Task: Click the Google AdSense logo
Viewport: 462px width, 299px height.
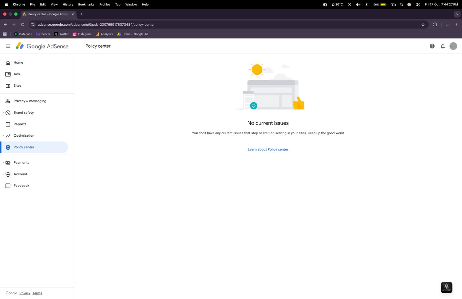Action: 42,46
